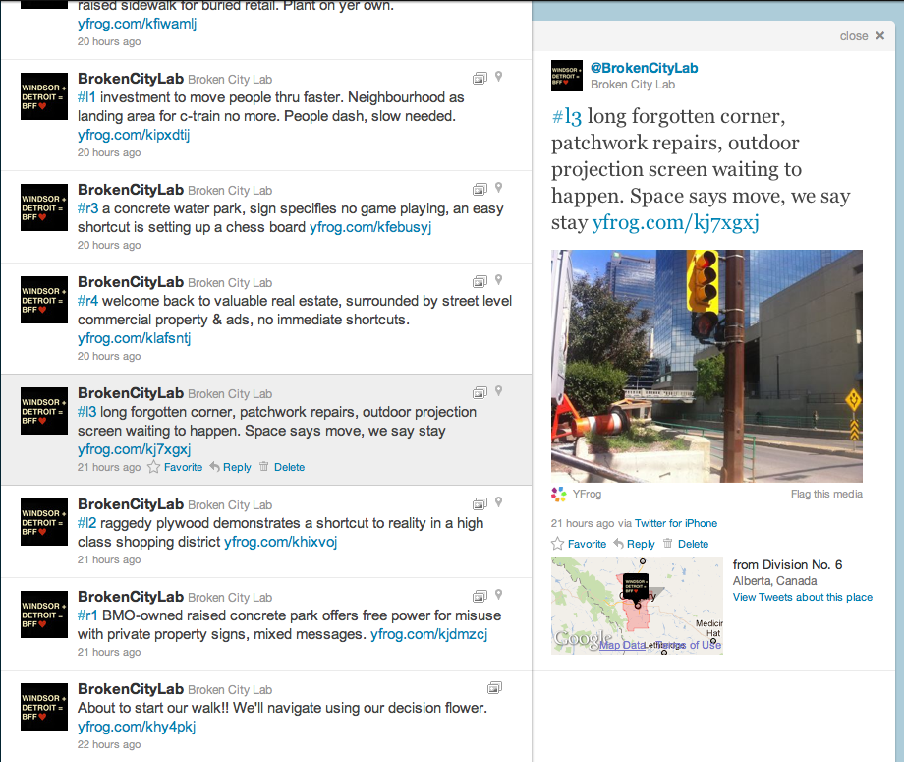Click the media icon on the #l1 tweet

(x=480, y=77)
